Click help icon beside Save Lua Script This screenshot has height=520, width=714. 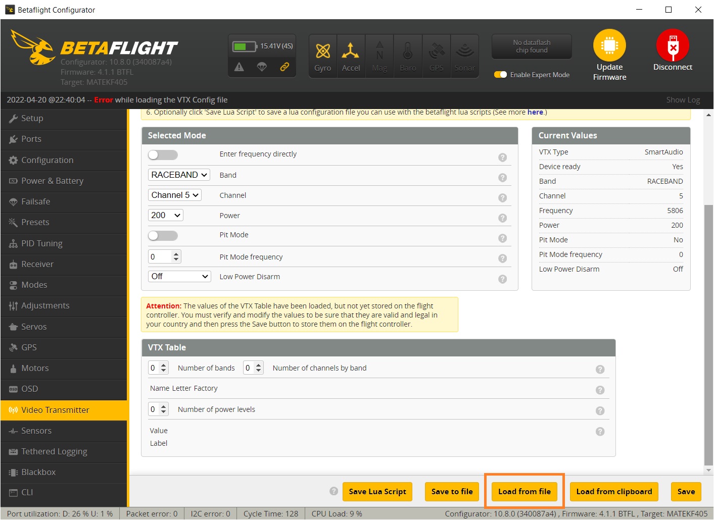point(334,491)
